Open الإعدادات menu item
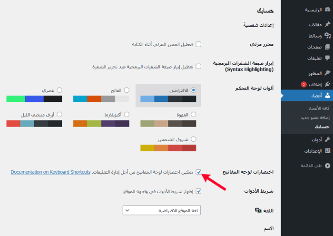 click(307, 151)
